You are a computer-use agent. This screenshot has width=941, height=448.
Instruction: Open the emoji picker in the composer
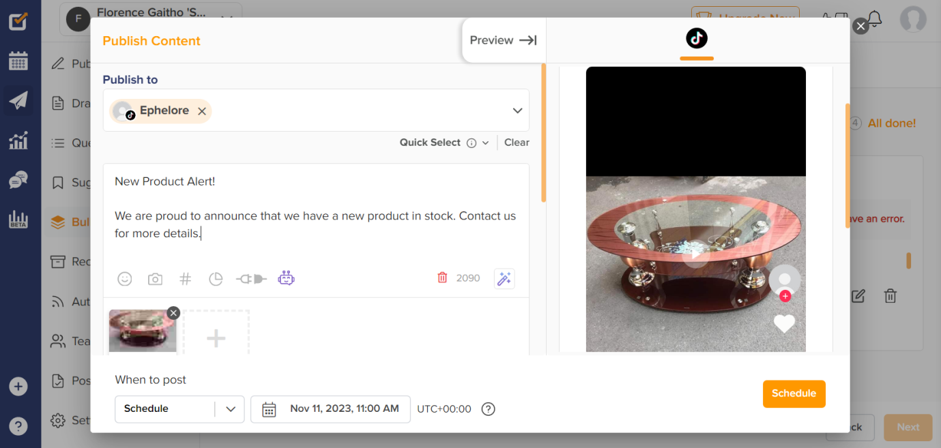pyautogui.click(x=124, y=278)
